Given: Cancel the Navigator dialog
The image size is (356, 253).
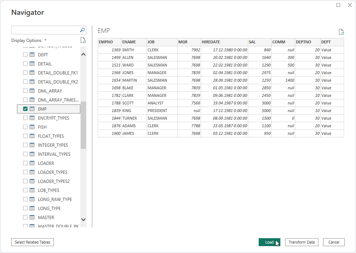Looking at the screenshot, I should point(333,242).
